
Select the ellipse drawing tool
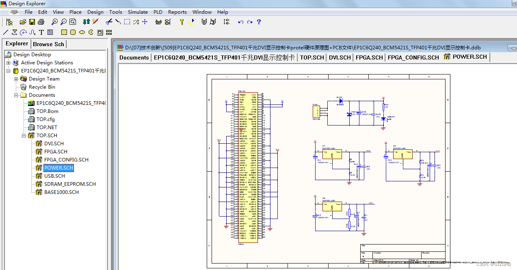(82, 32)
